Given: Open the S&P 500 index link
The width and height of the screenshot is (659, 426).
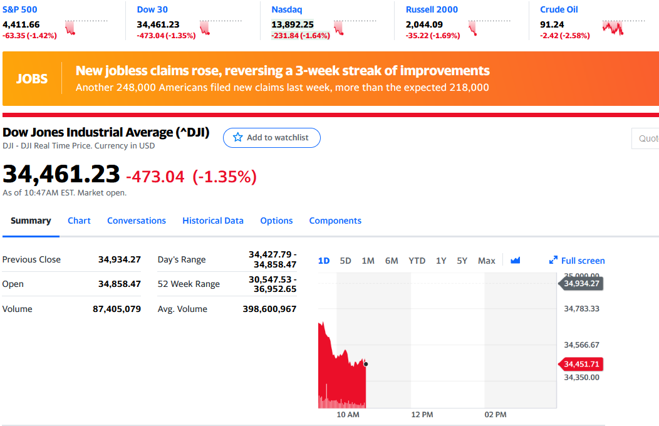Looking at the screenshot, I should tap(20, 9).
